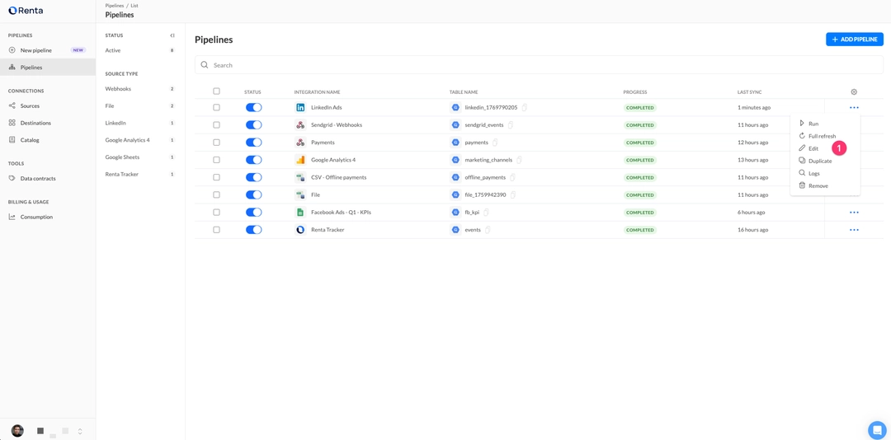The height and width of the screenshot is (440, 891).
Task: Toggle the Payments pipeline status switch
Action: point(254,143)
